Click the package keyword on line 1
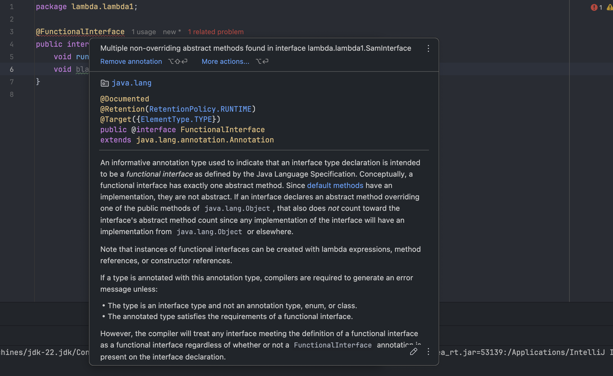613x376 pixels. (x=51, y=7)
